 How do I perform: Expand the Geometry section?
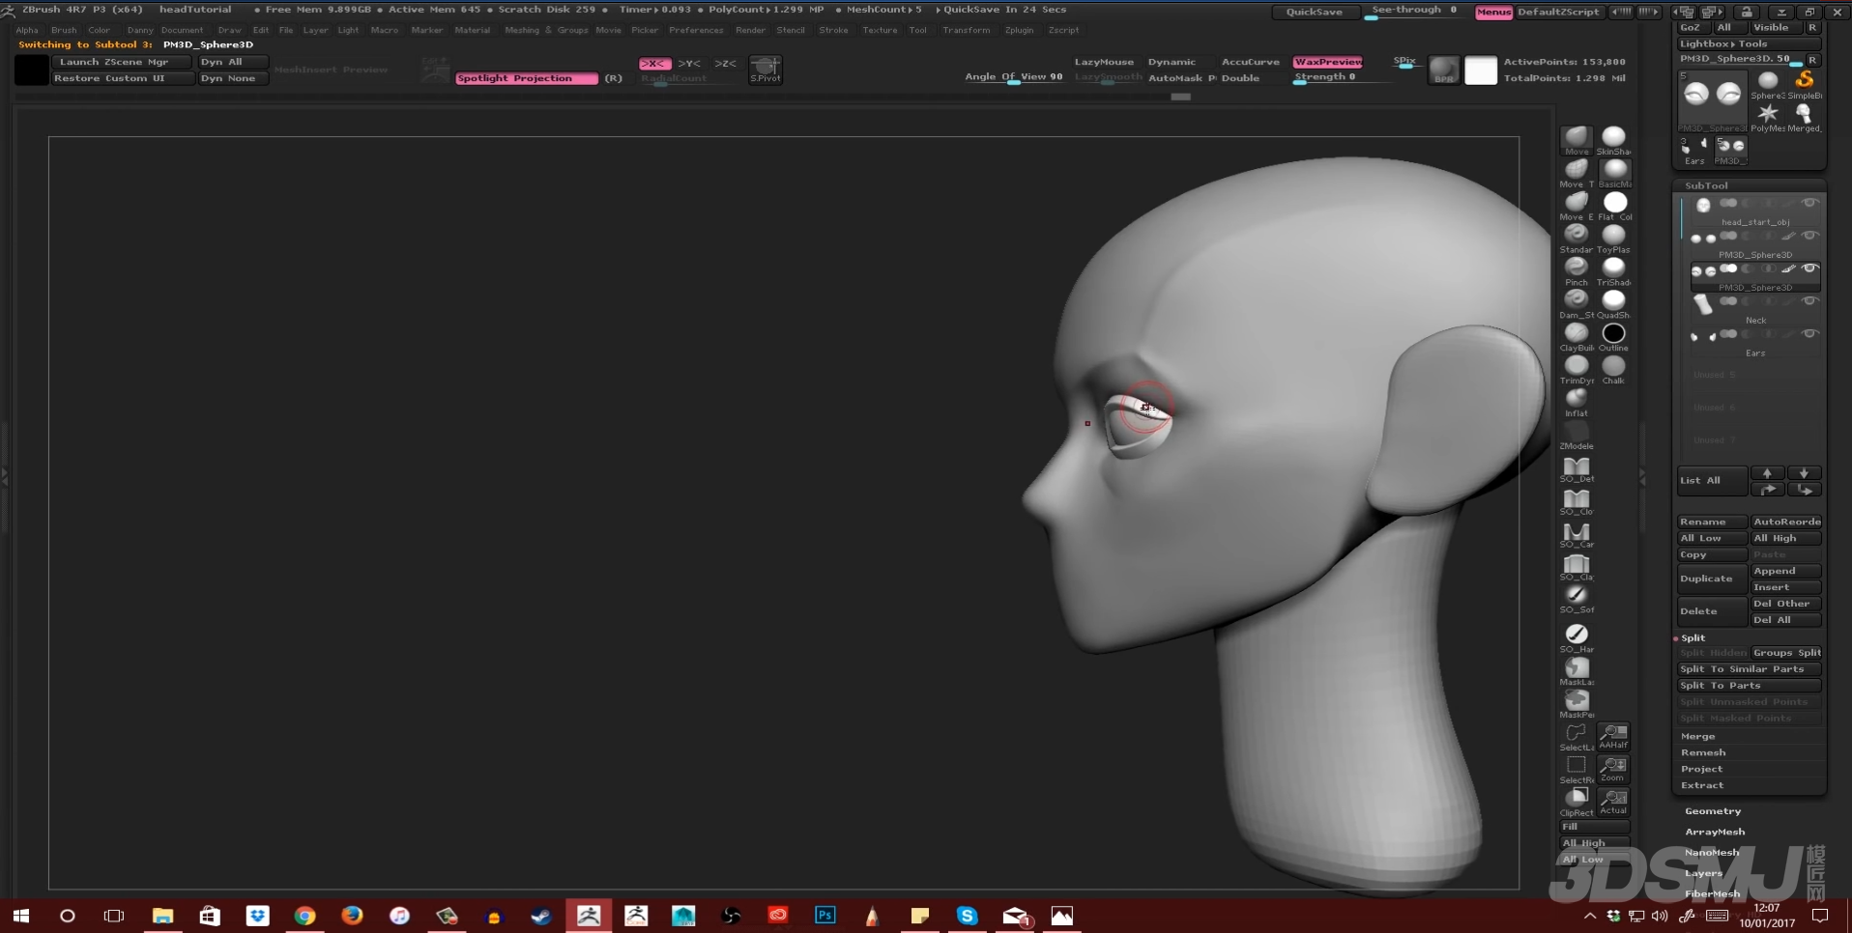pyautogui.click(x=1713, y=811)
